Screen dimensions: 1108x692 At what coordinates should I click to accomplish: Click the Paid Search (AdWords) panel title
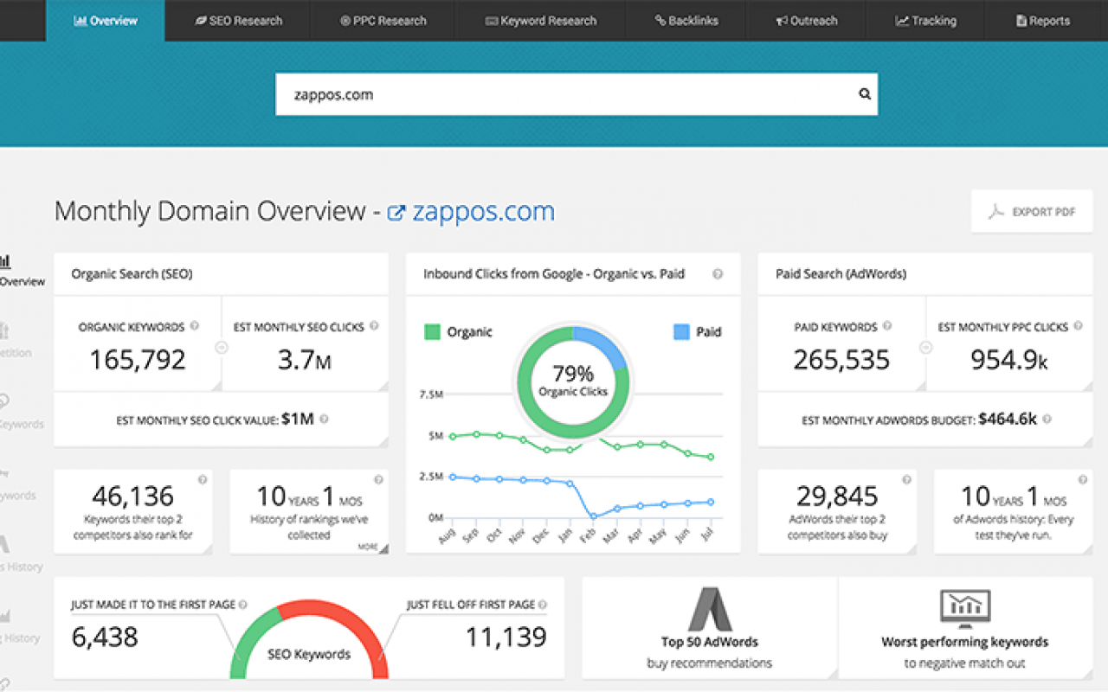point(841,273)
